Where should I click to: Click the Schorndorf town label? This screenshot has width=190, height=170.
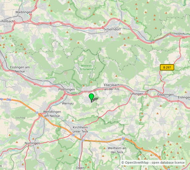[x=112, y=29]
